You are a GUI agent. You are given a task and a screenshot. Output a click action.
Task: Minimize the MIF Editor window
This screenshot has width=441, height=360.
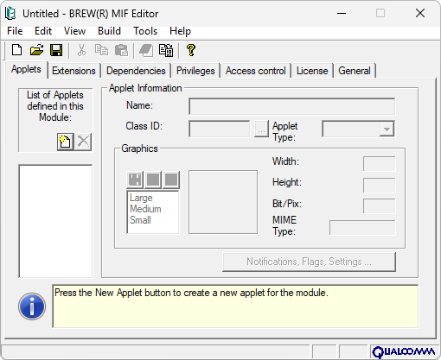pyautogui.click(x=342, y=13)
